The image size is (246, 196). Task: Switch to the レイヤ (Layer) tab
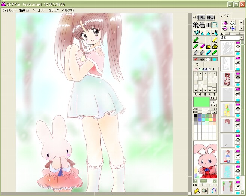(225, 15)
